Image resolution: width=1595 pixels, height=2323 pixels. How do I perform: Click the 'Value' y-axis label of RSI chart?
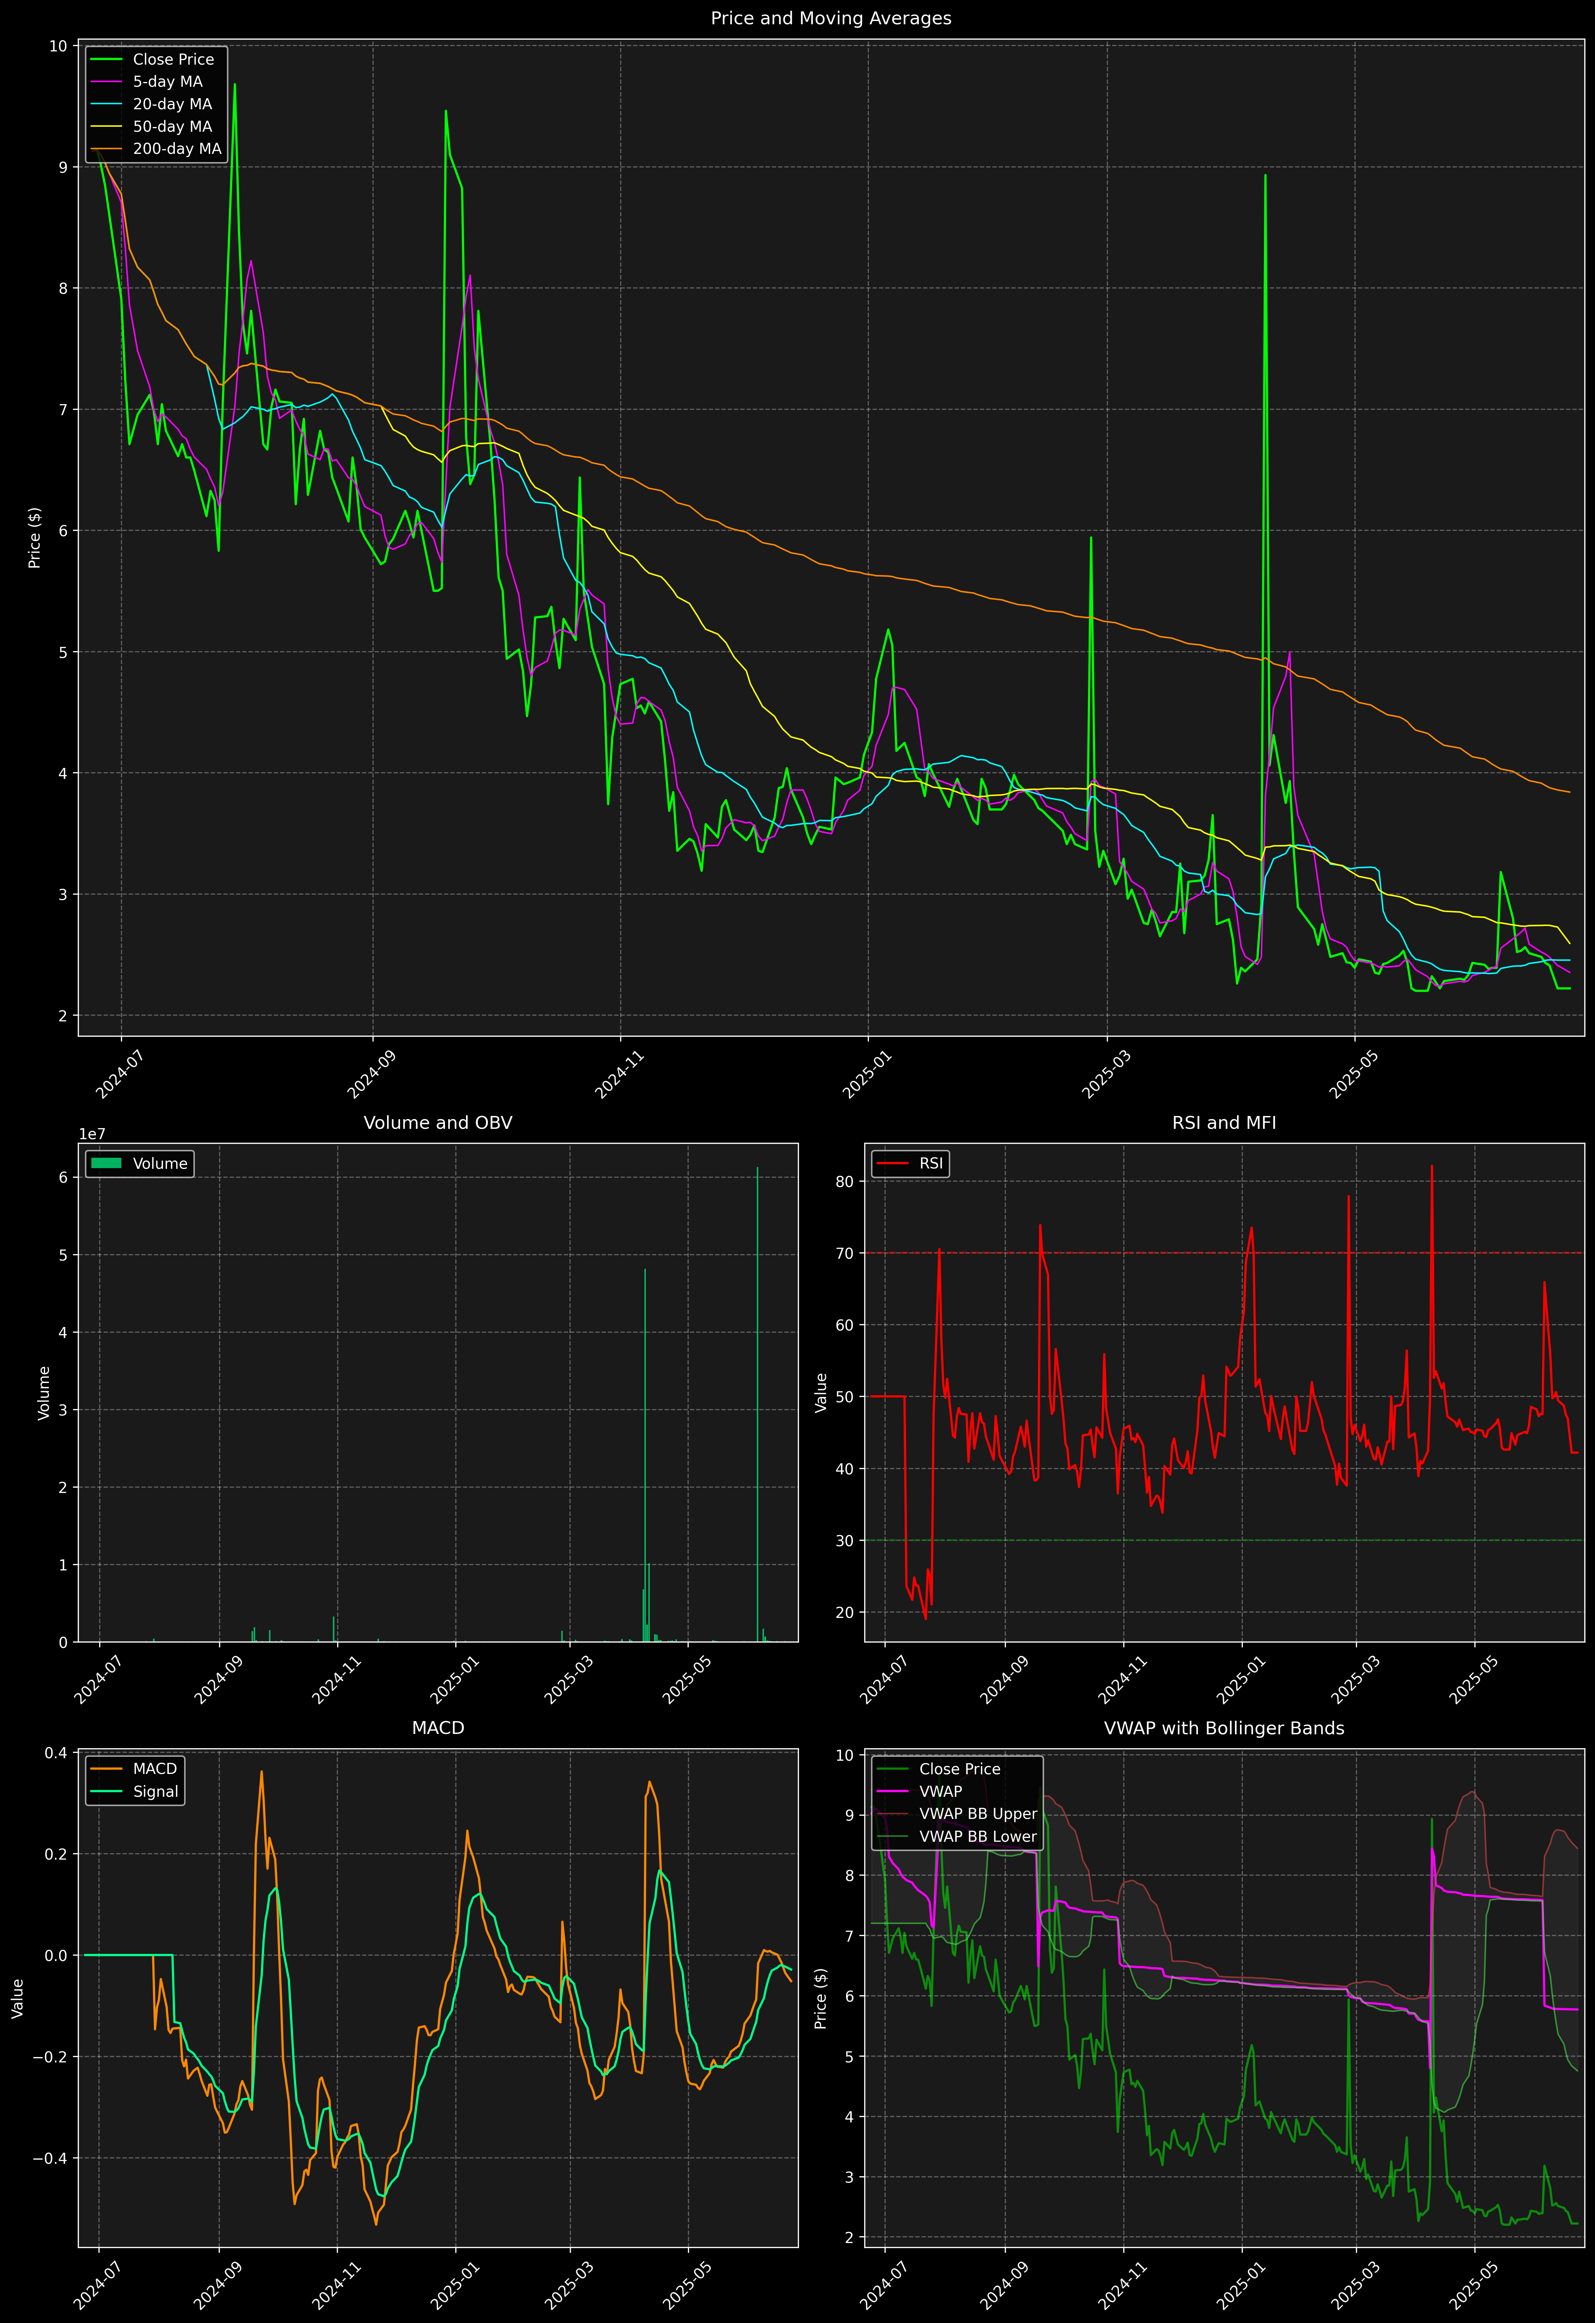pos(821,1392)
